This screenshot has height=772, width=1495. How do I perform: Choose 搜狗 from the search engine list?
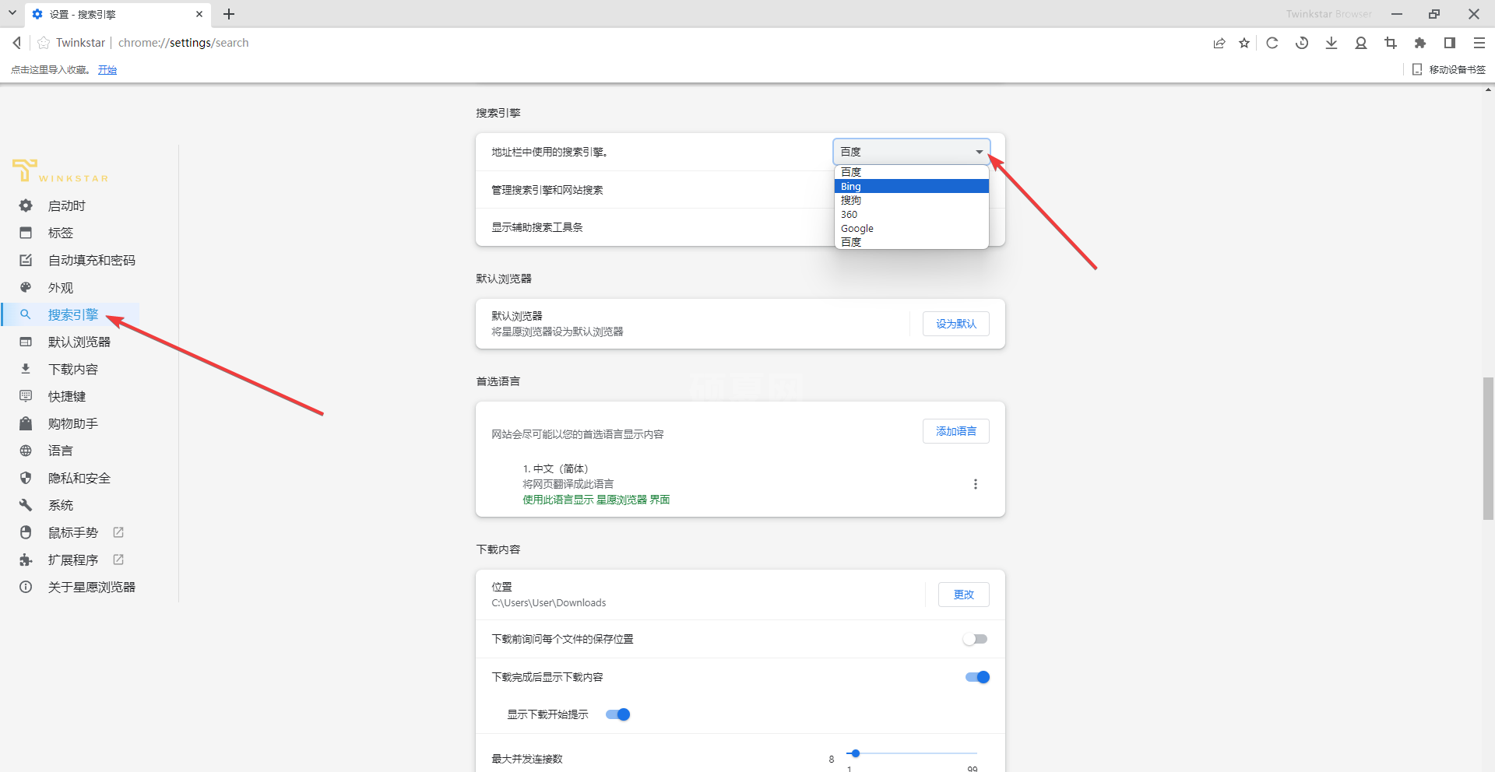coord(911,200)
